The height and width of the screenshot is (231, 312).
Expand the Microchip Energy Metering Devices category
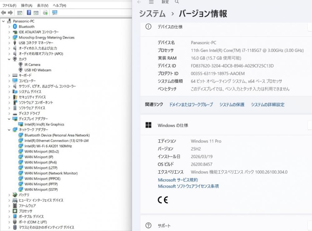(x=9, y=37)
